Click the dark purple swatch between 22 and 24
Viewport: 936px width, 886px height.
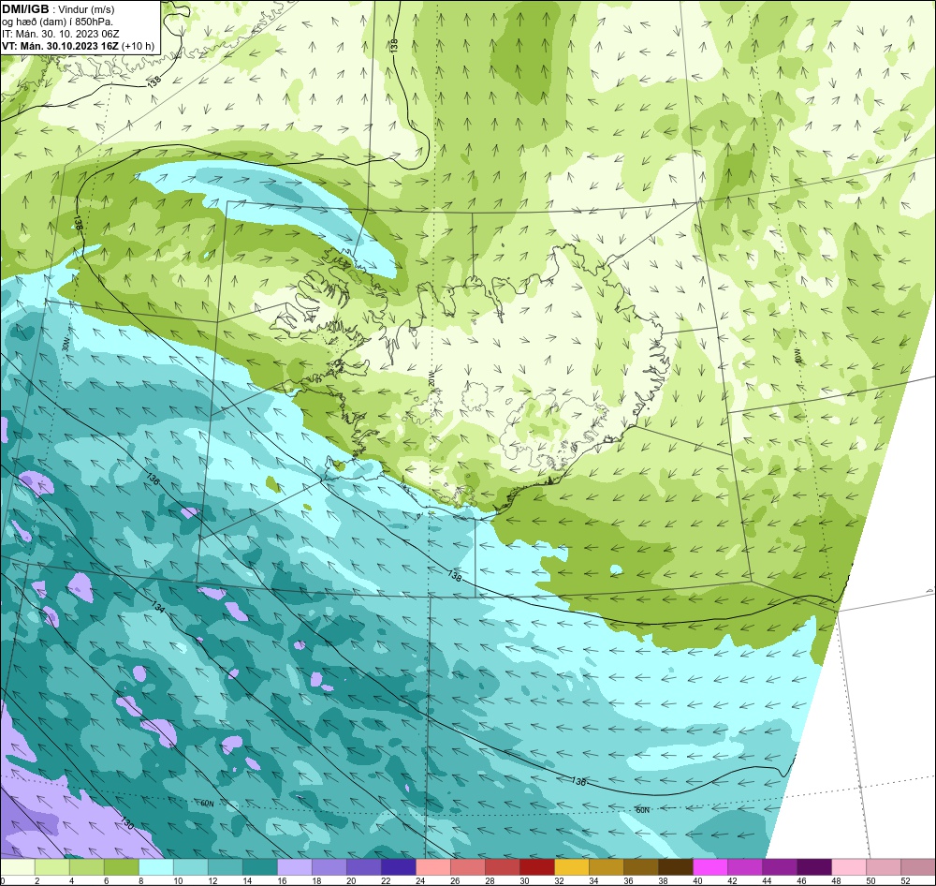click(x=399, y=867)
